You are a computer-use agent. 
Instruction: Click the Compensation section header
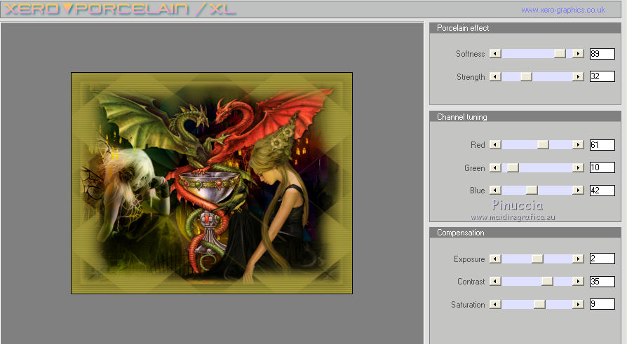click(x=525, y=233)
